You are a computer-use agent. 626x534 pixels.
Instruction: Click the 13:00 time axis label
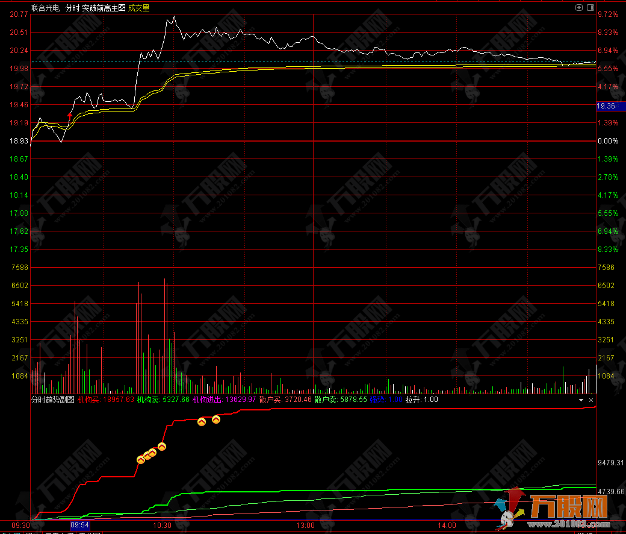coord(305,525)
